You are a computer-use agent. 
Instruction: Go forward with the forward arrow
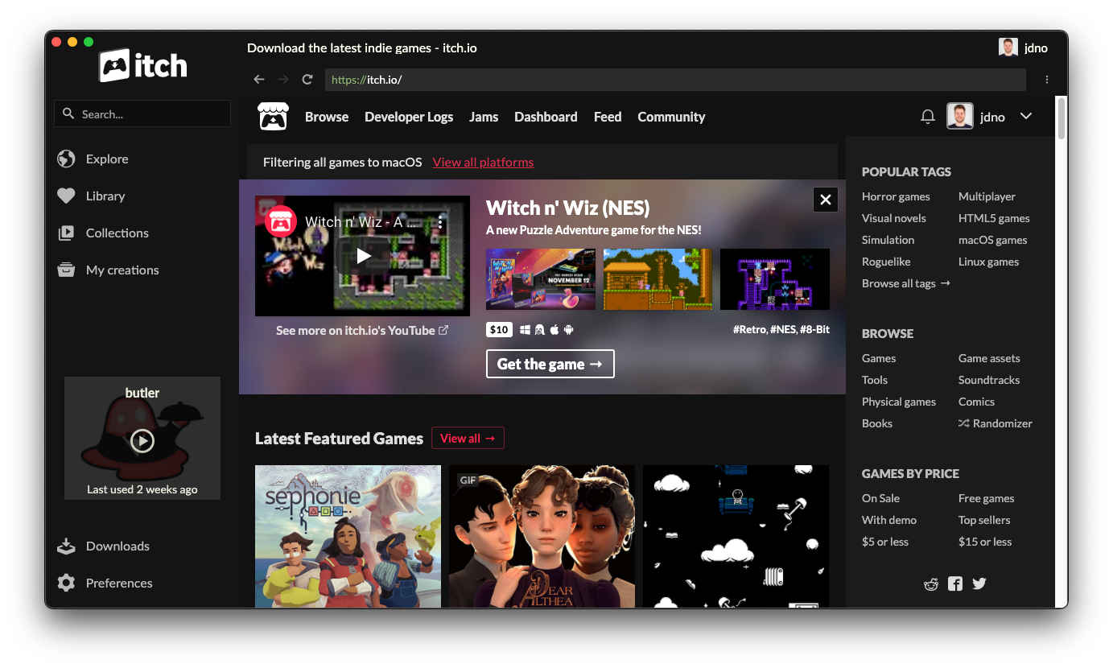click(x=282, y=79)
